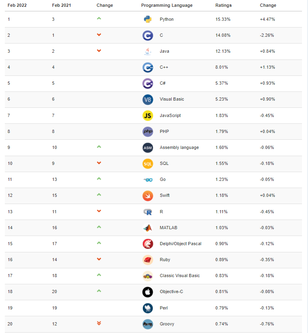Select the JavaScript JS yellow icon
The width and height of the screenshot is (308, 333).
(148, 115)
